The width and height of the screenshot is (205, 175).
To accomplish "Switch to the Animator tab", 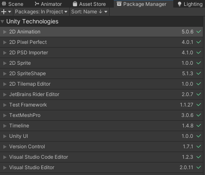I will [x=48, y=4].
